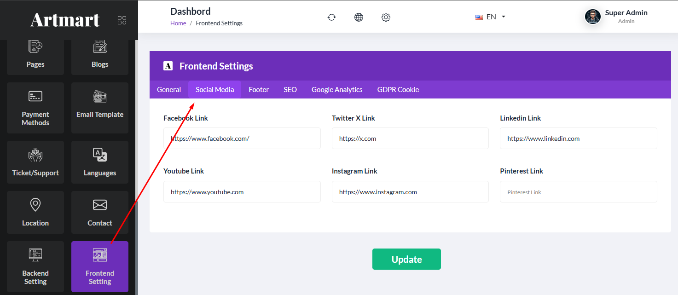The image size is (678, 295).
Task: Switch to the General tab
Action: [169, 90]
